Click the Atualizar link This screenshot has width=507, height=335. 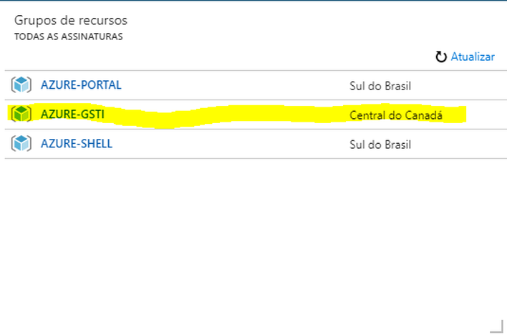coord(473,57)
